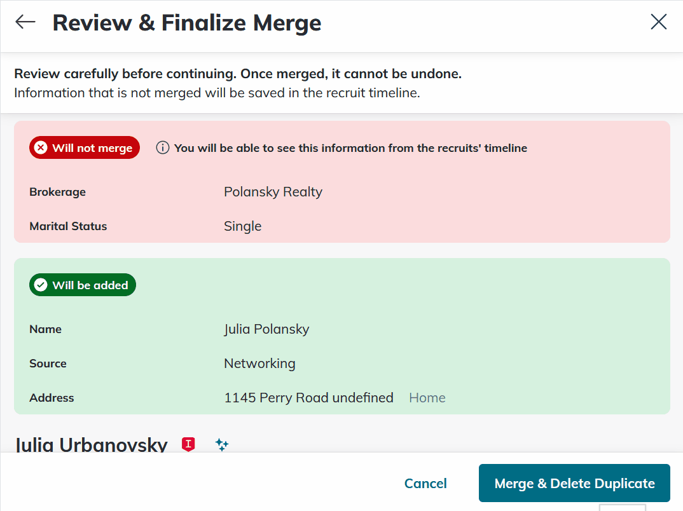Click the Brokerage value Polansky Realty
The height and width of the screenshot is (511, 683).
coord(273,191)
